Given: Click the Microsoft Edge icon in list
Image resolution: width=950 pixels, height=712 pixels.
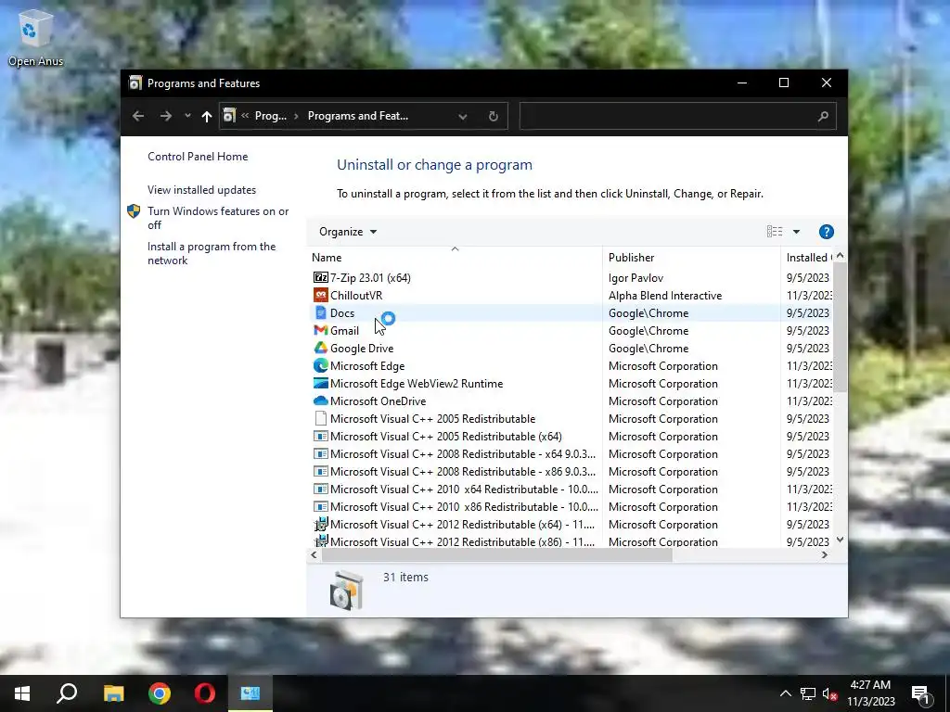Looking at the screenshot, I should click(320, 365).
